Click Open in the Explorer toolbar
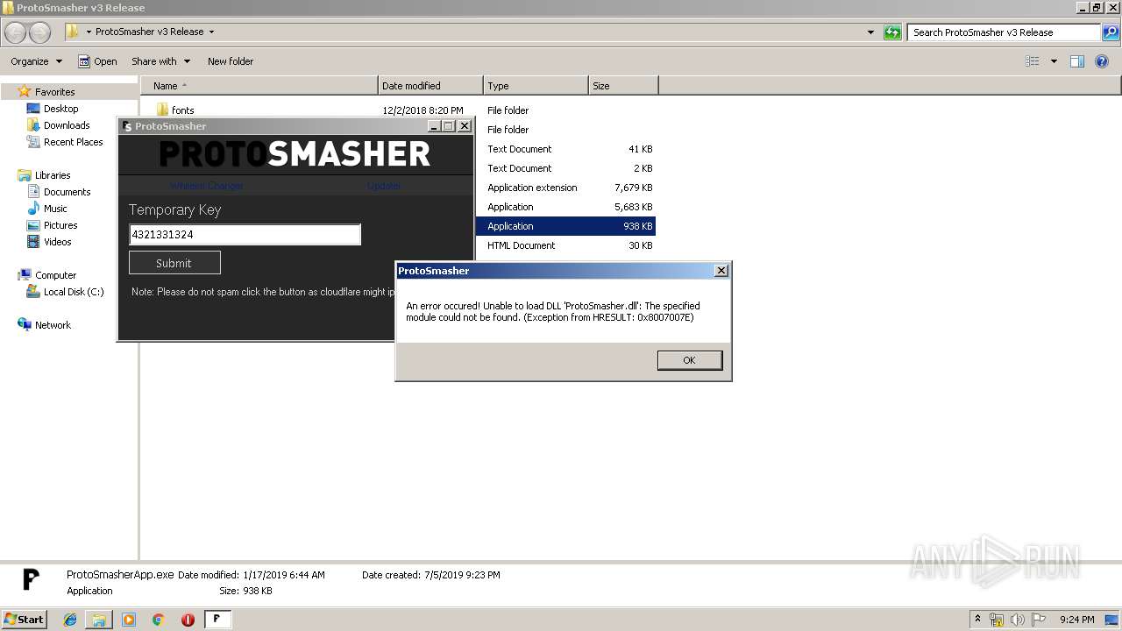1122x631 pixels. [97, 61]
